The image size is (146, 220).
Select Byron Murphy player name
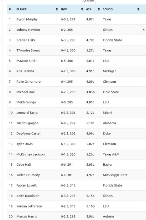27,19
